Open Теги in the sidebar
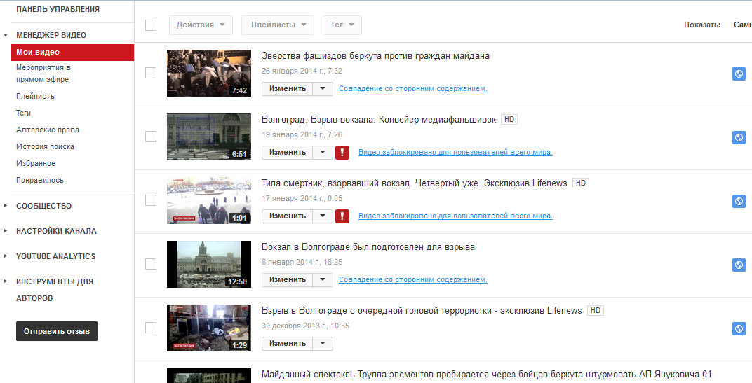Image resolution: width=752 pixels, height=383 pixels. pos(24,113)
